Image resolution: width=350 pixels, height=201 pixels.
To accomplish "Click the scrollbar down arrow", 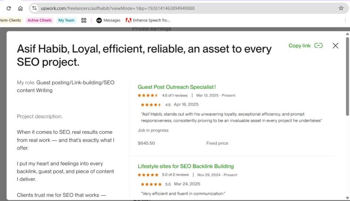I will (x=347, y=198).
